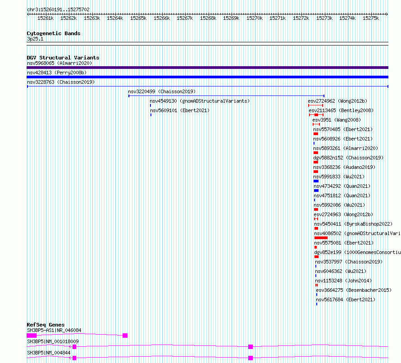Open esv2724963 (Wong2012b) variant
Image resolution: width=401 pixels, height=363 pixels.
343,214
